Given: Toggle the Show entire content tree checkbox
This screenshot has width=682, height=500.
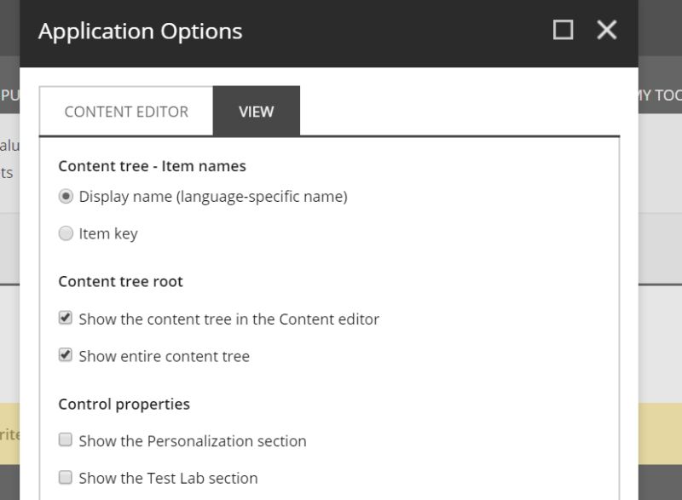Looking at the screenshot, I should (66, 355).
